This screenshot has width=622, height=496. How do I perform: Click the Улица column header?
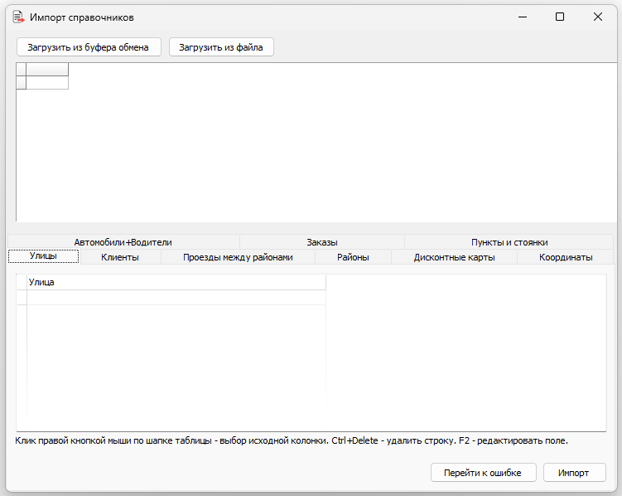coord(176,282)
